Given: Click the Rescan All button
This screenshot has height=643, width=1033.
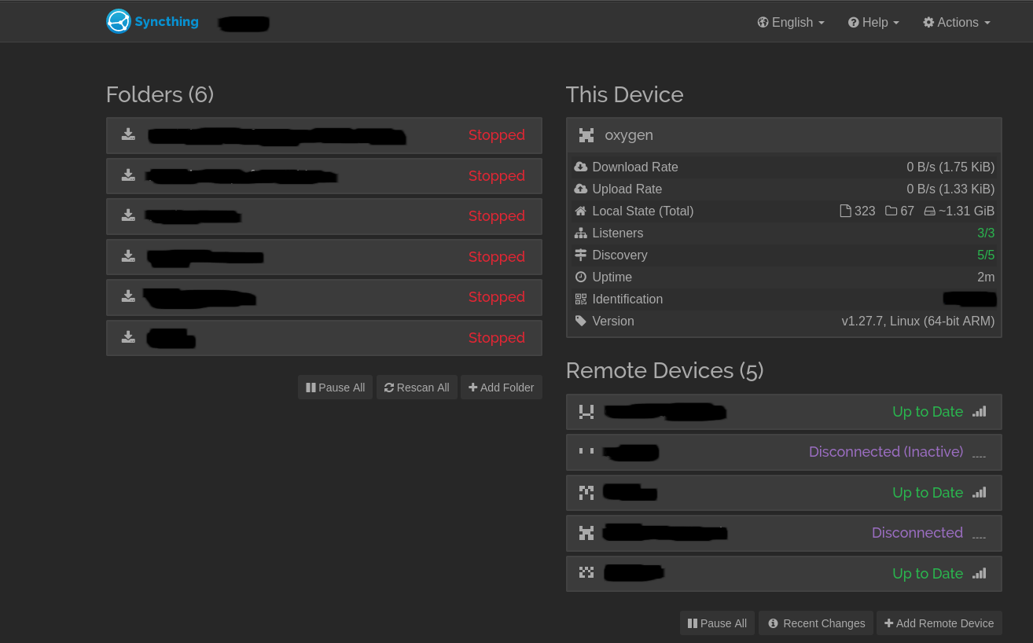Looking at the screenshot, I should click(417, 388).
